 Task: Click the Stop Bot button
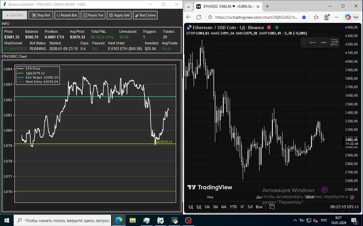pos(41,15)
